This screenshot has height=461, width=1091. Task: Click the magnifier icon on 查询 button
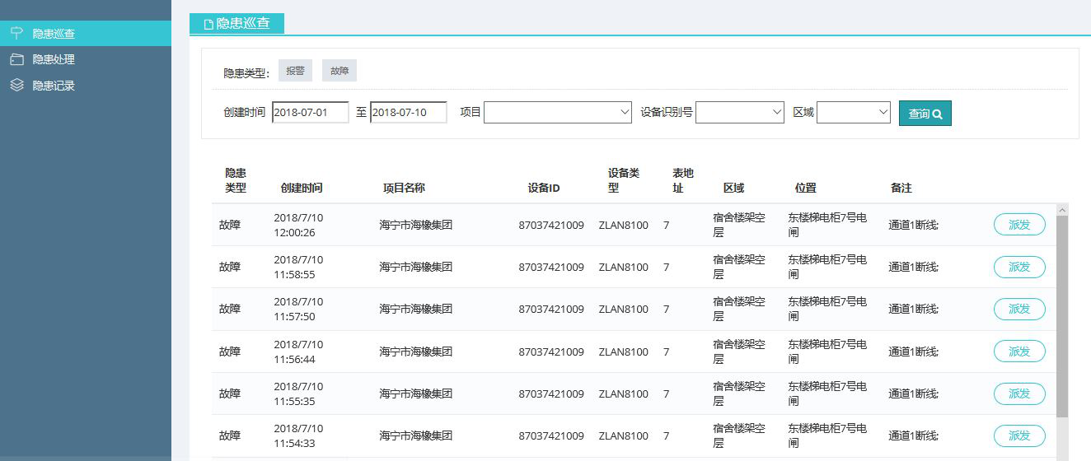point(937,114)
